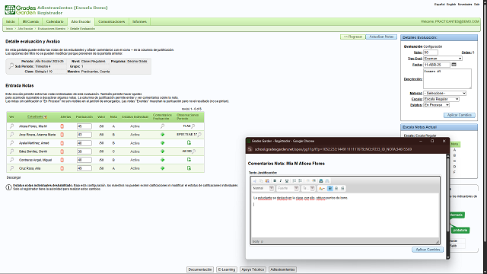The height and width of the screenshot is (274, 487).
Task: Edit score field for Alicea Flores
Action: (x=84, y=126)
